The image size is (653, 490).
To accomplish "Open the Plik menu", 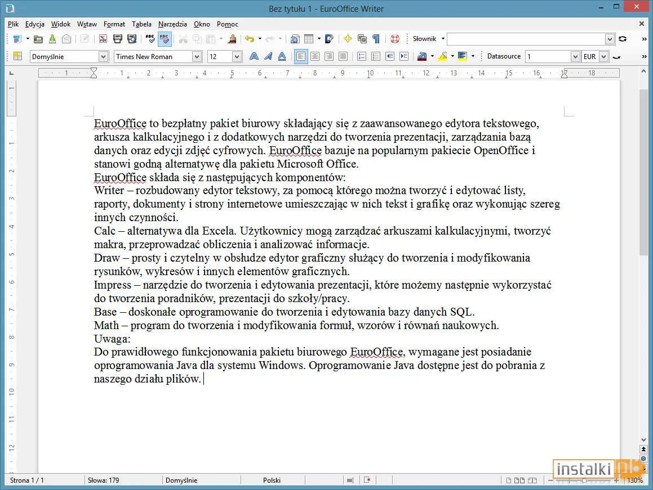I will (x=13, y=24).
